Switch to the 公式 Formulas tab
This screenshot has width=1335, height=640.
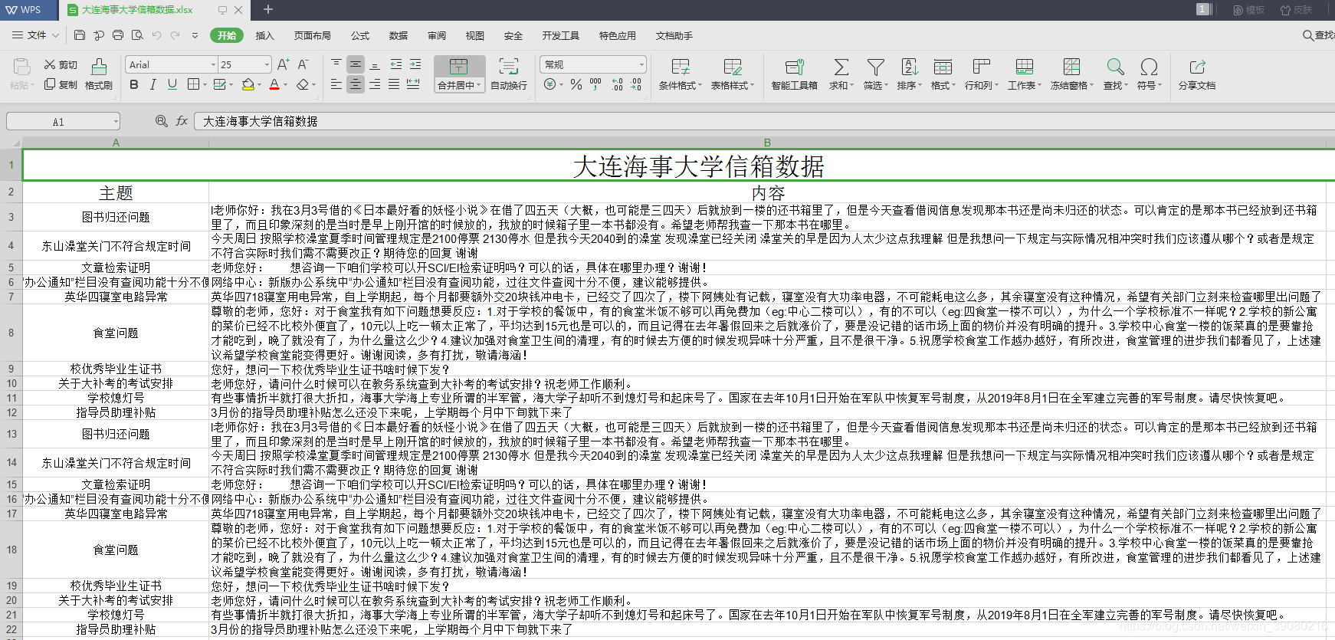[360, 35]
